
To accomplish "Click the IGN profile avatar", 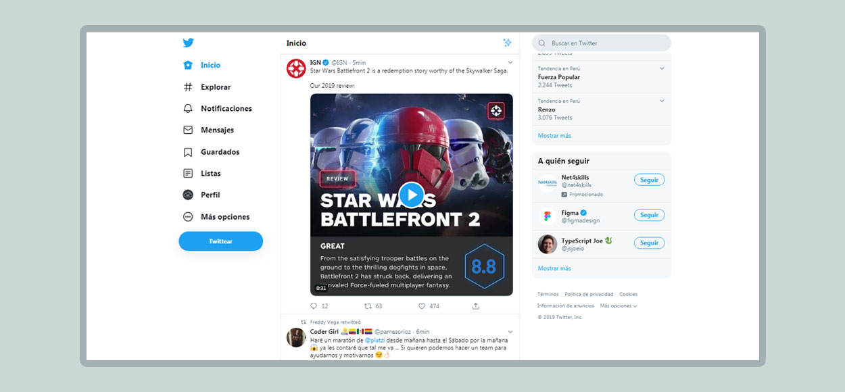I will pyautogui.click(x=296, y=68).
